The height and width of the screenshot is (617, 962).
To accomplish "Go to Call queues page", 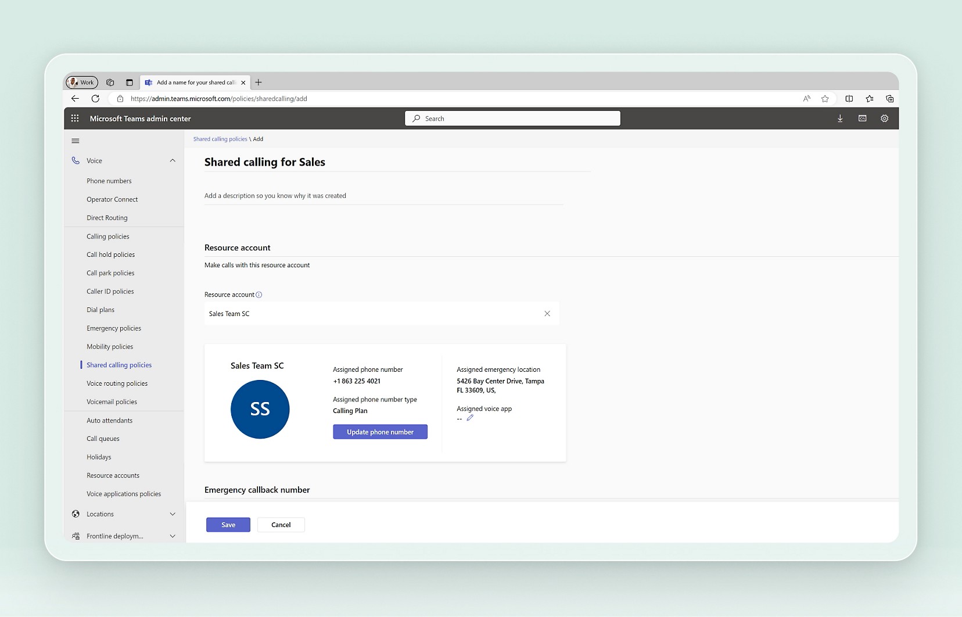I will pos(103,439).
